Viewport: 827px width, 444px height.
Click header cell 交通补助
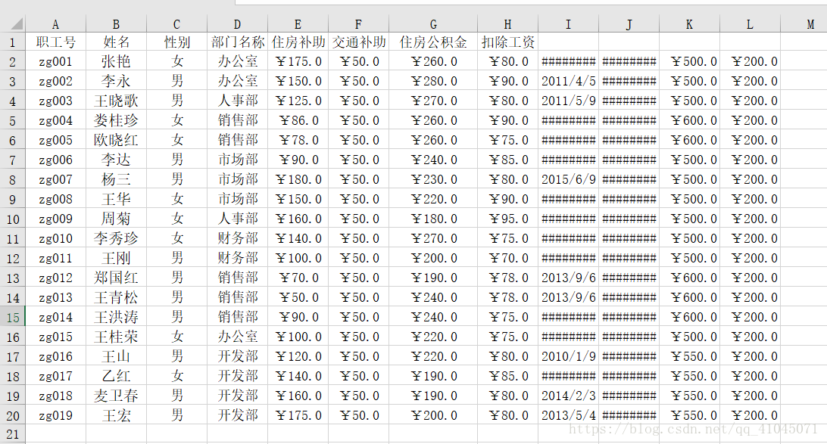359,42
